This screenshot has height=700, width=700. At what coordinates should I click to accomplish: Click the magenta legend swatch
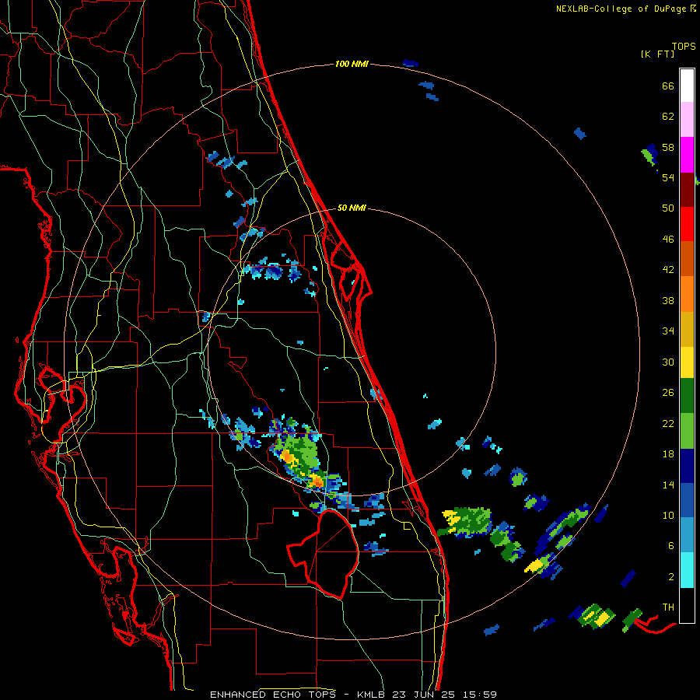coord(687,155)
